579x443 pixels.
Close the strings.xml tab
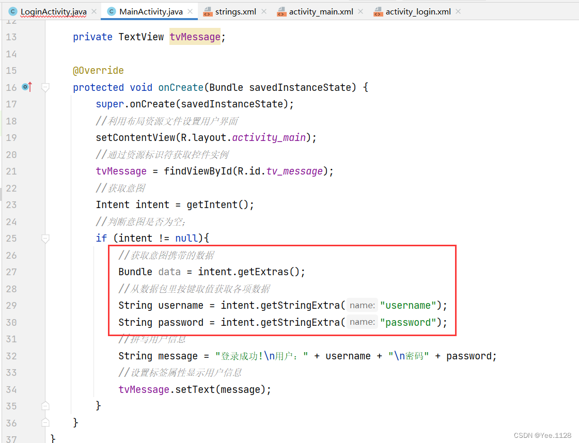click(263, 11)
